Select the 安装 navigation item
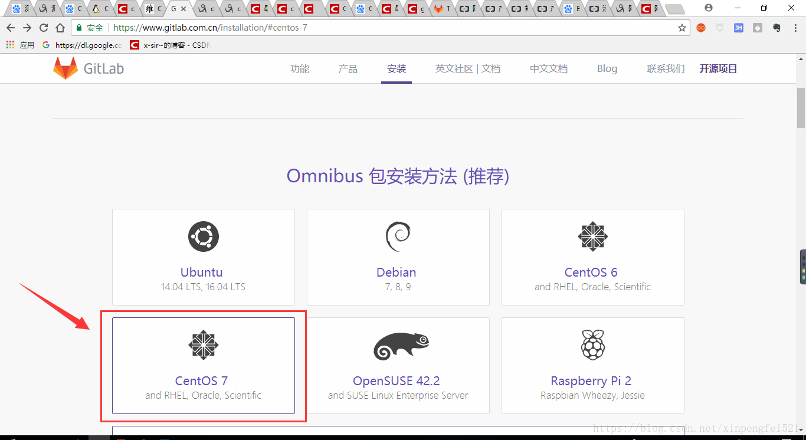Viewport: 806px width, 440px height. (x=397, y=68)
